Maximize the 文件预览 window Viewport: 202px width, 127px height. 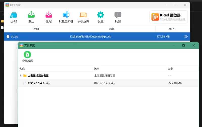coord(183,45)
